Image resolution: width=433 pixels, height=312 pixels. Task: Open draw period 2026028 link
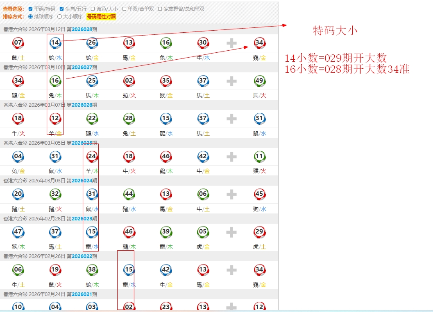tap(82, 29)
